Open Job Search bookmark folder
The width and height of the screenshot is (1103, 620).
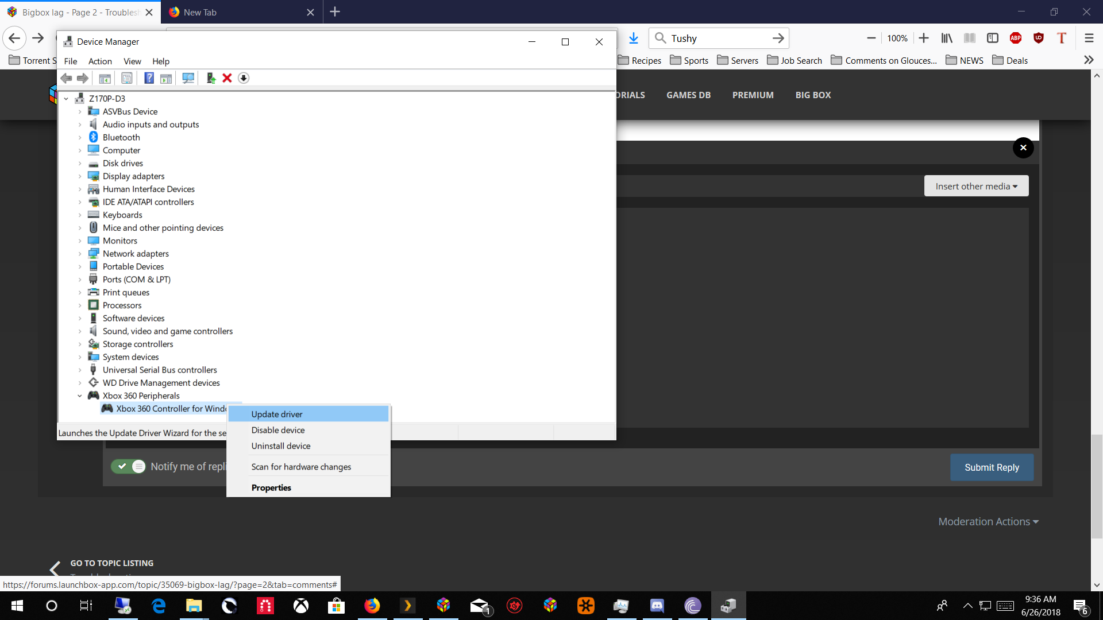[x=795, y=60]
